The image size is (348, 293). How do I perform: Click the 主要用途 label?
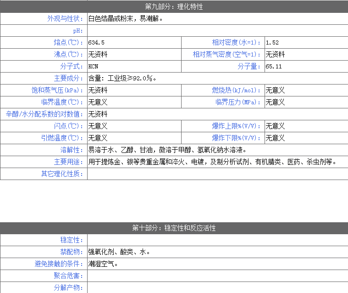[x=68, y=162]
